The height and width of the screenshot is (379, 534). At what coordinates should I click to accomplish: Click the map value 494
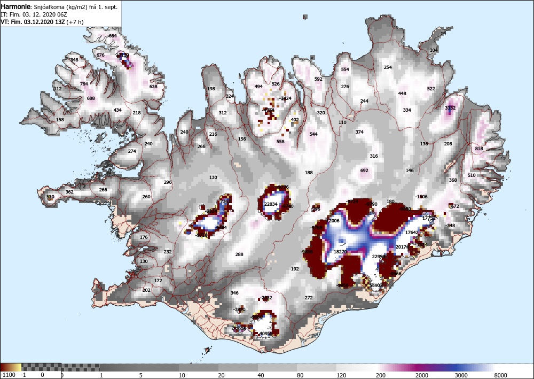[x=259, y=87]
